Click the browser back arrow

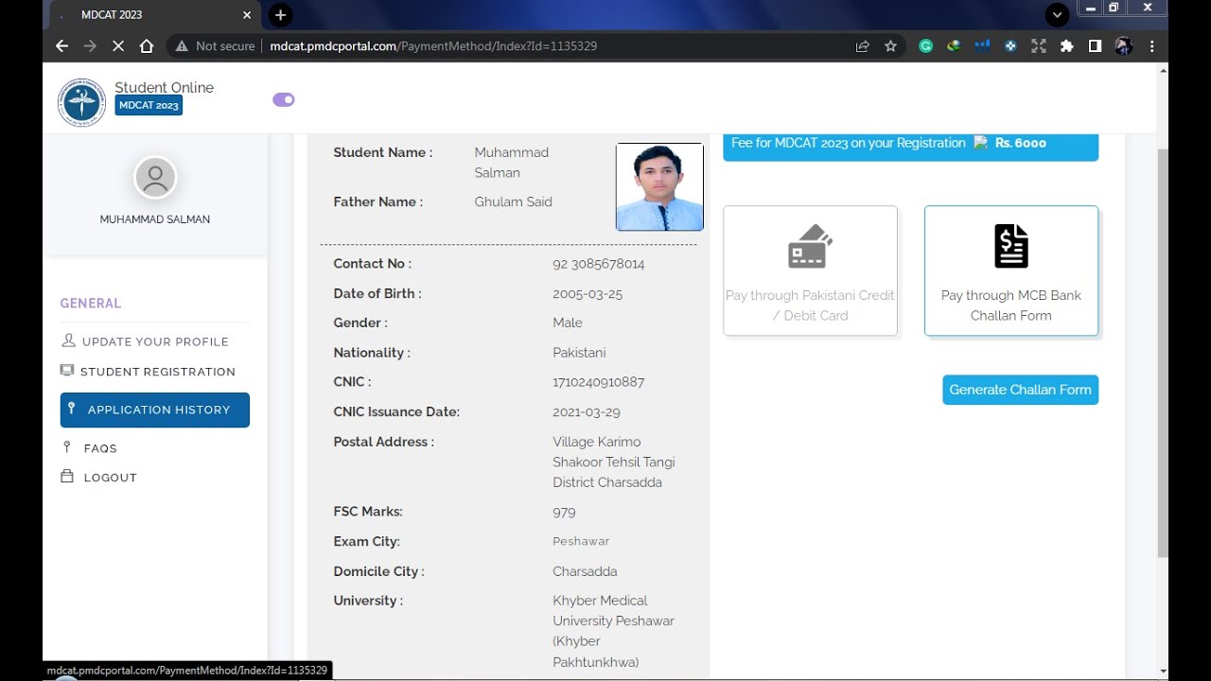61,45
